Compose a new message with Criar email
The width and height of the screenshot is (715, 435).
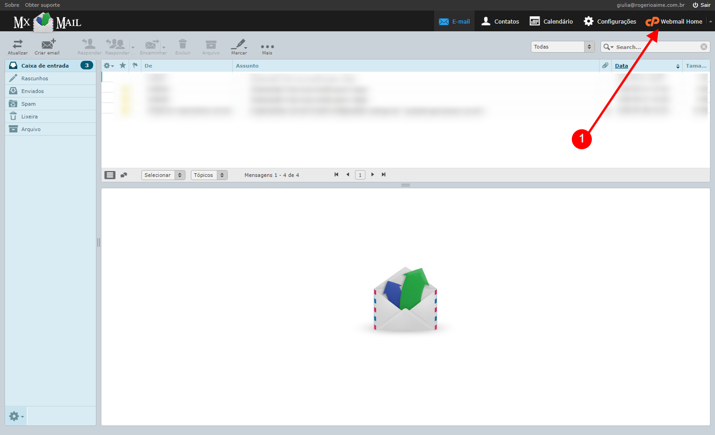47,44
